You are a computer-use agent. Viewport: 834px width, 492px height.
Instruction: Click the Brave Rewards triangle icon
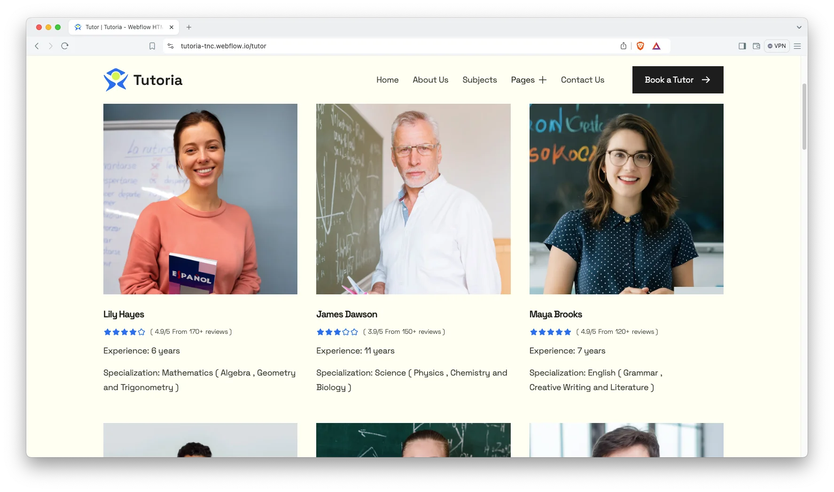point(656,46)
